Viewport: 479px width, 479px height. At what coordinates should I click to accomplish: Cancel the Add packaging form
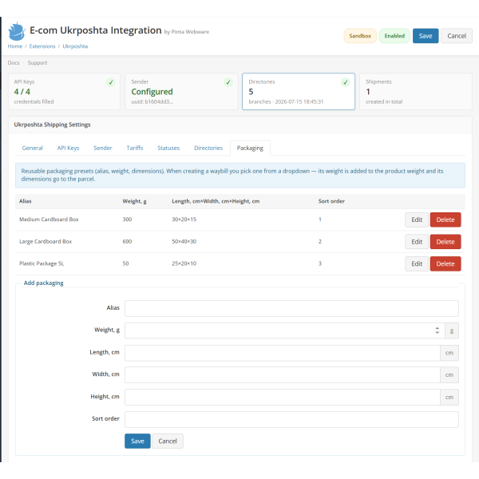click(168, 441)
